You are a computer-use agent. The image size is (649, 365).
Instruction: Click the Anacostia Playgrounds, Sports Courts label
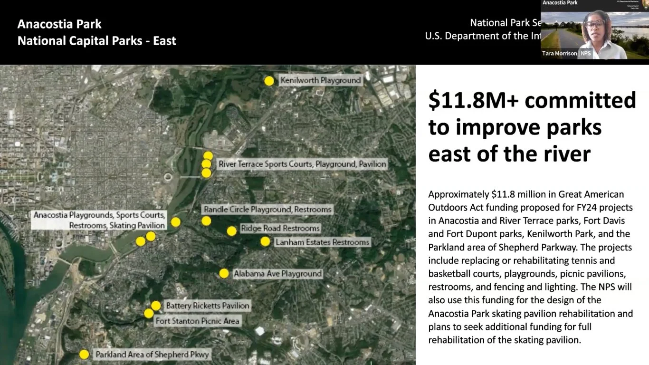click(x=99, y=220)
